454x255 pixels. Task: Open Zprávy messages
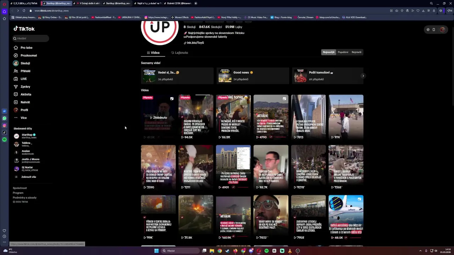(x=22, y=86)
